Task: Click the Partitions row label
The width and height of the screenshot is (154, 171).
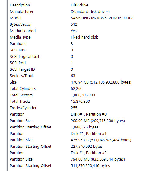Action: pos(18,44)
